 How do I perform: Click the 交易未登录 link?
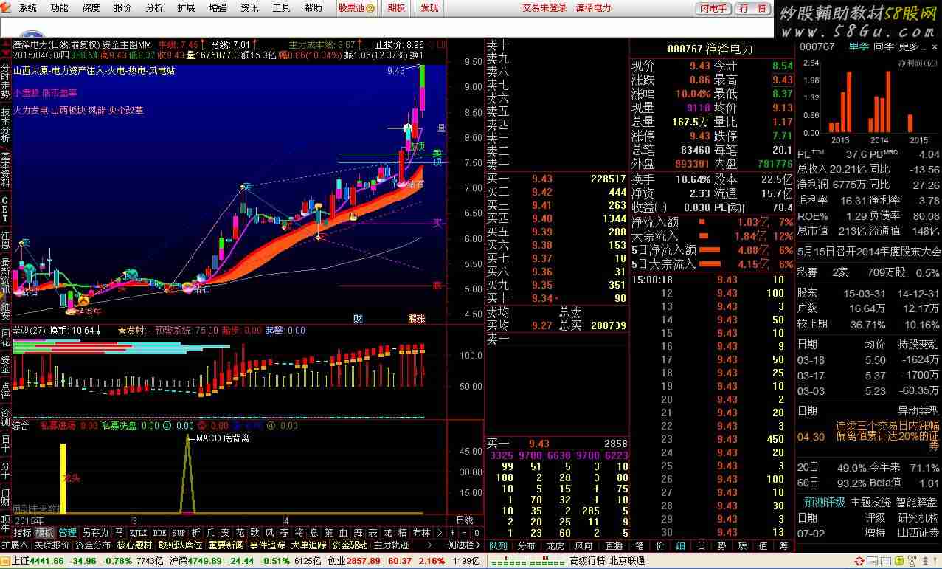click(x=544, y=8)
